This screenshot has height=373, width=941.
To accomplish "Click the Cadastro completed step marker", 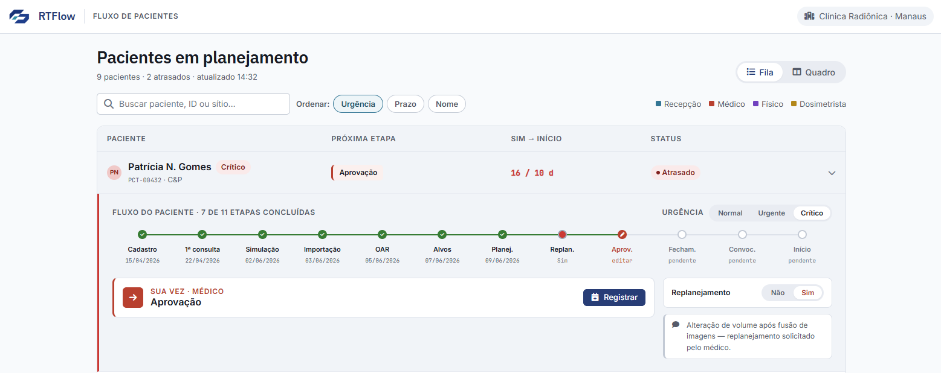I will pos(142,234).
